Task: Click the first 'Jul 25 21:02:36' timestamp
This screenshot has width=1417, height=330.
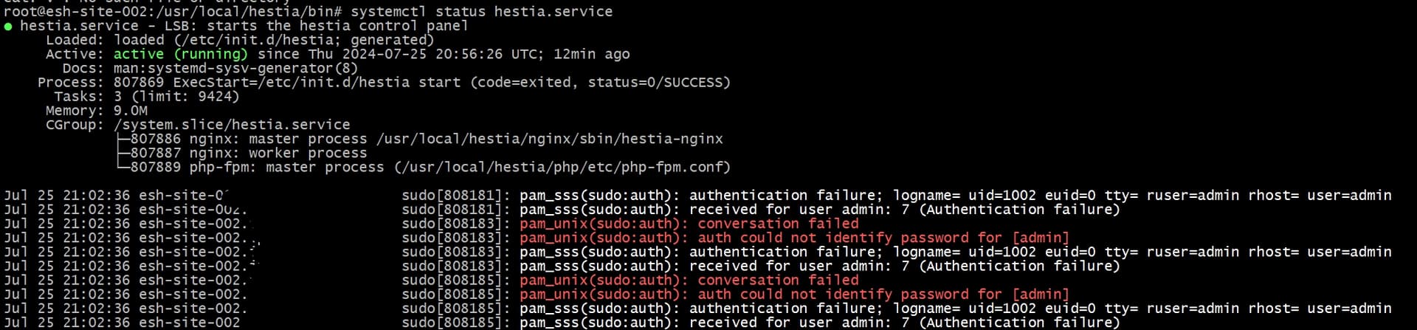Action: click(x=67, y=196)
